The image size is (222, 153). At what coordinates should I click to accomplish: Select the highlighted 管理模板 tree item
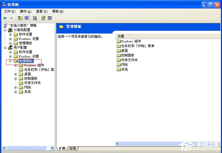(x=26, y=61)
